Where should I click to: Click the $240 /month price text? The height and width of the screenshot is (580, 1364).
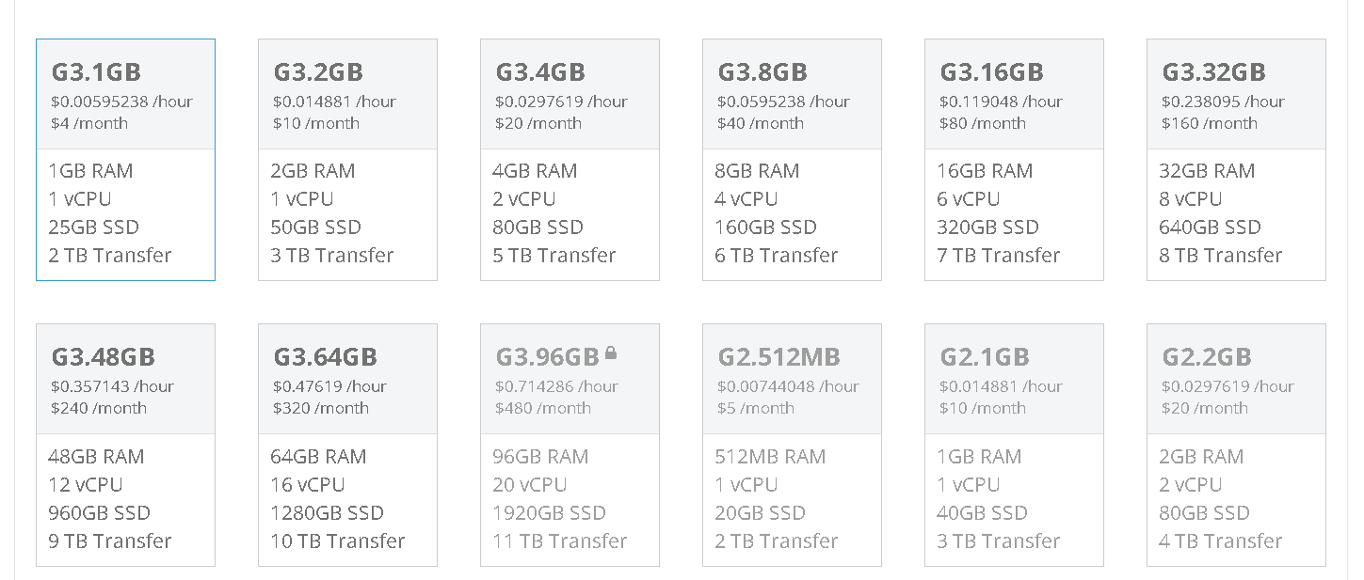pos(99,408)
